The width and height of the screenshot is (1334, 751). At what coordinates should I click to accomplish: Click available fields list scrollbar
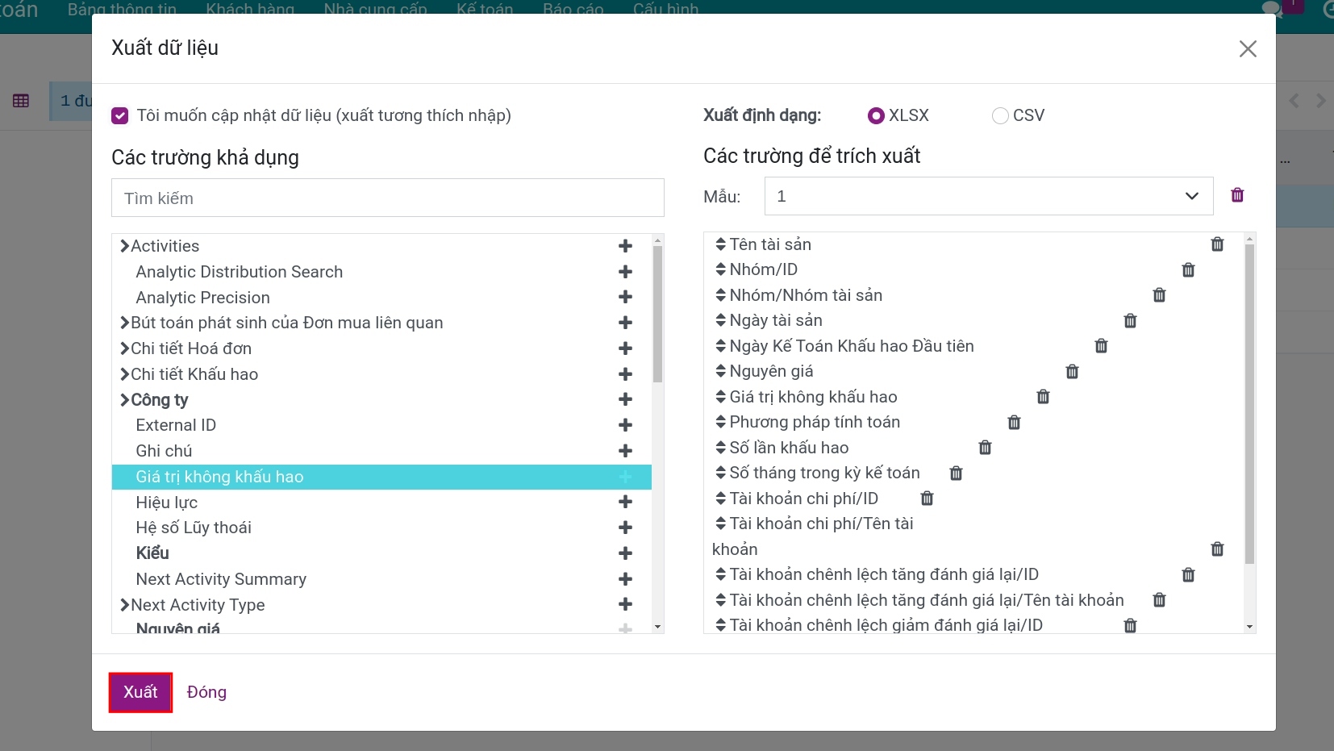pyautogui.click(x=657, y=315)
